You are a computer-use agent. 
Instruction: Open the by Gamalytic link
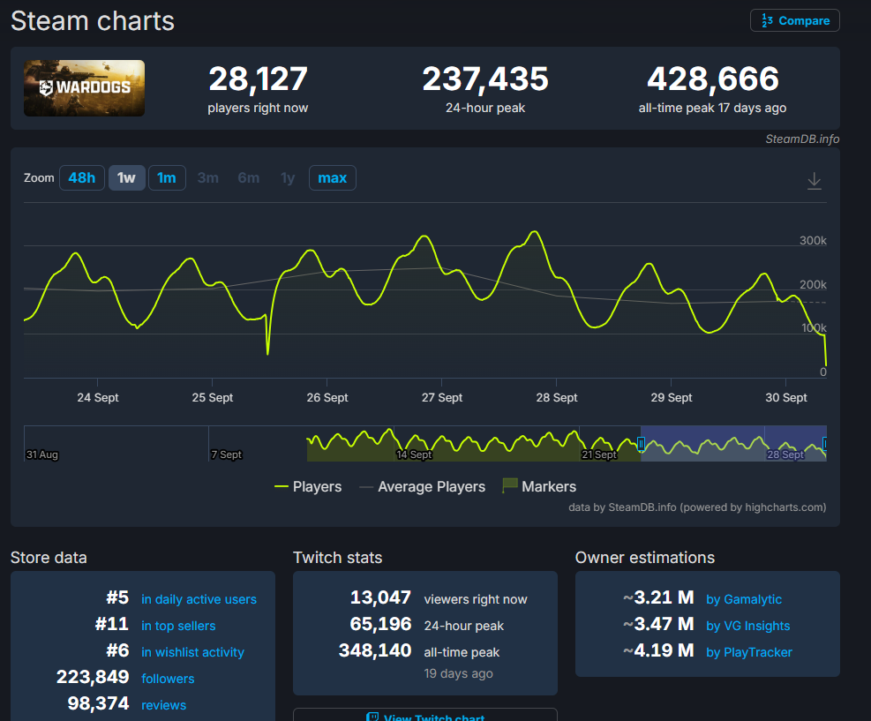(744, 599)
